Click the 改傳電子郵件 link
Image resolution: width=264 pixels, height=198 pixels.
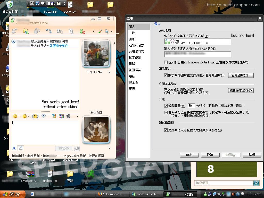(59, 46)
